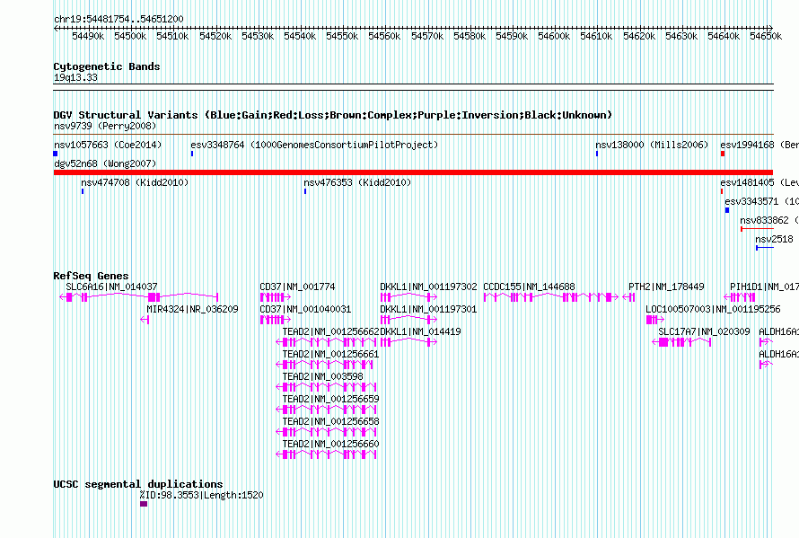Click the chr19:54481754..54651200 region label
This screenshot has width=799, height=538.
coord(119,19)
